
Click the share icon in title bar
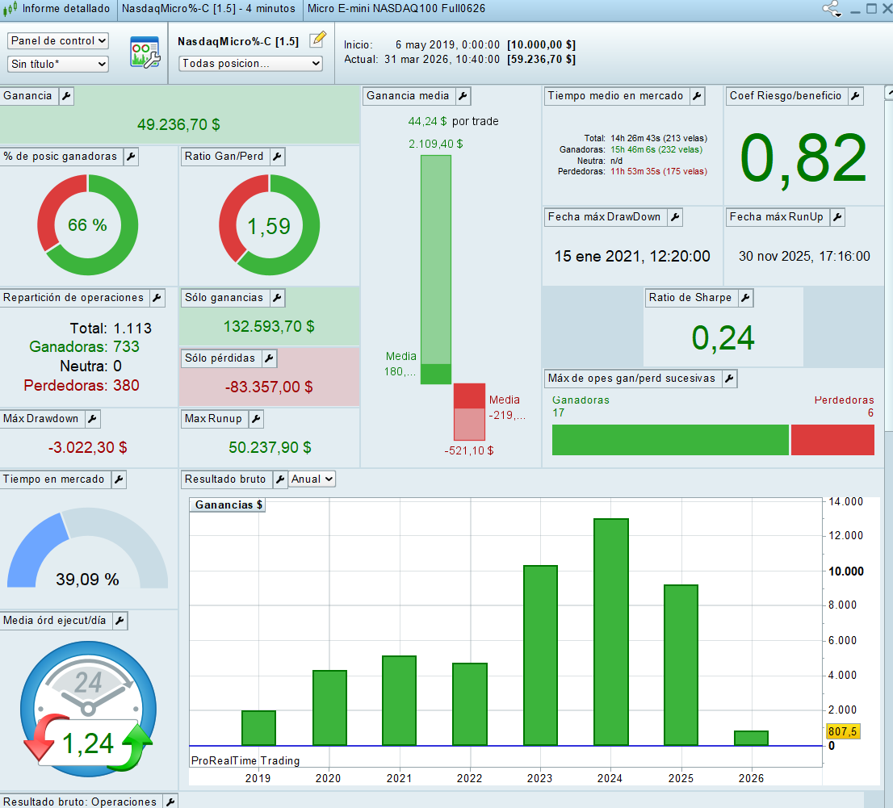point(831,10)
